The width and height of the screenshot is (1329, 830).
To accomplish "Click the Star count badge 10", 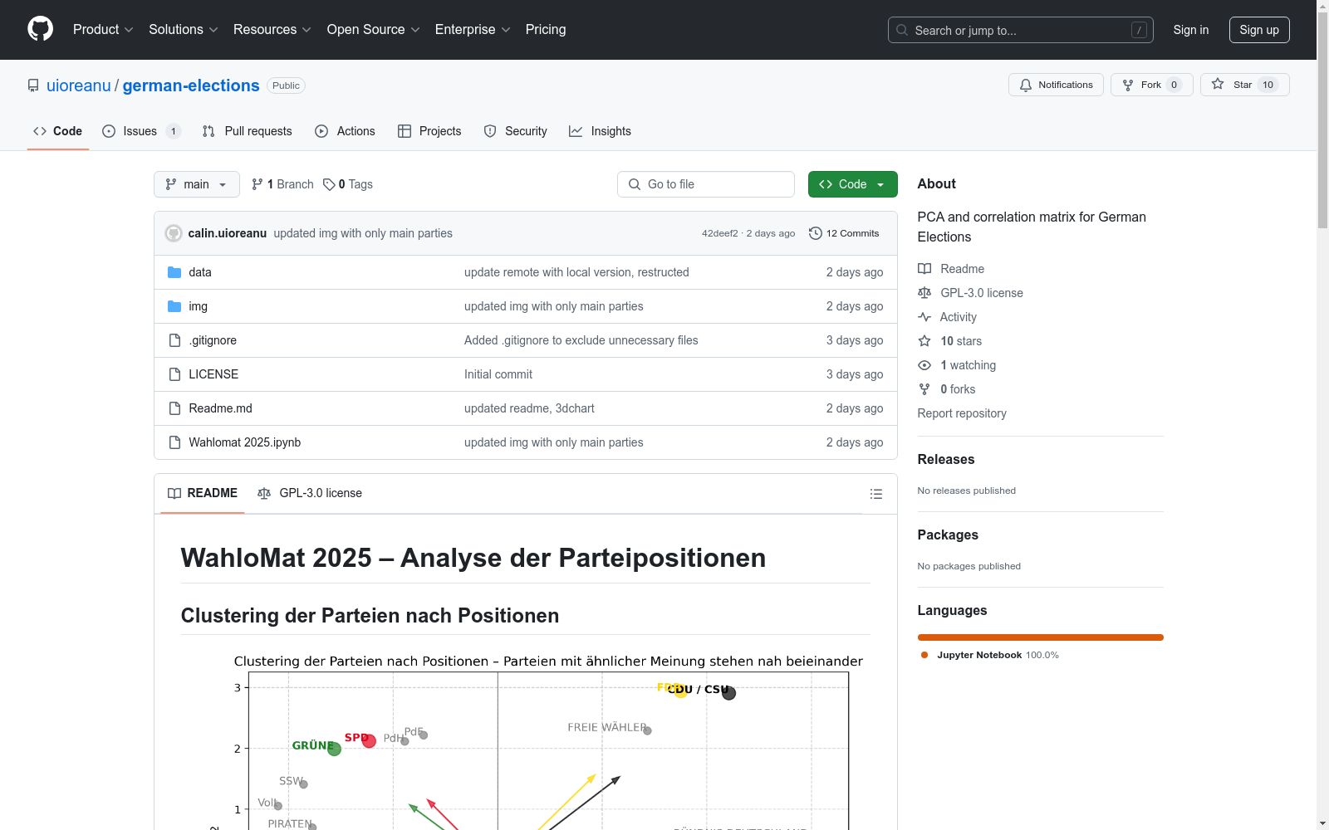I will (1268, 85).
